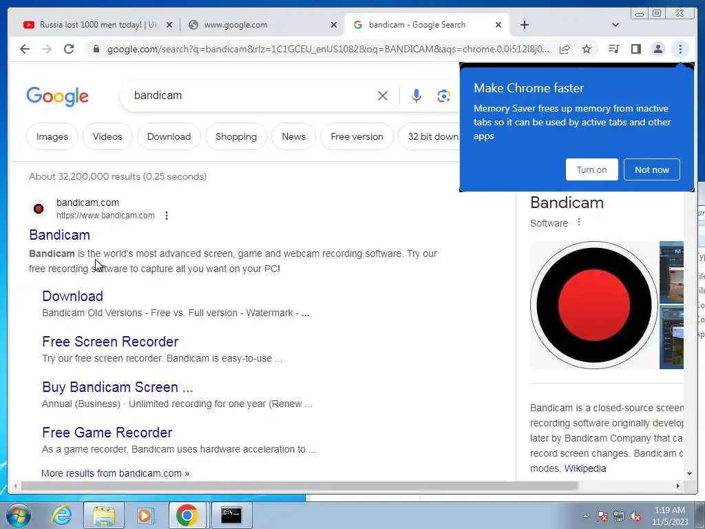This screenshot has width=705, height=529.
Task: Close the bandicam Google Search tab
Action: click(x=498, y=25)
